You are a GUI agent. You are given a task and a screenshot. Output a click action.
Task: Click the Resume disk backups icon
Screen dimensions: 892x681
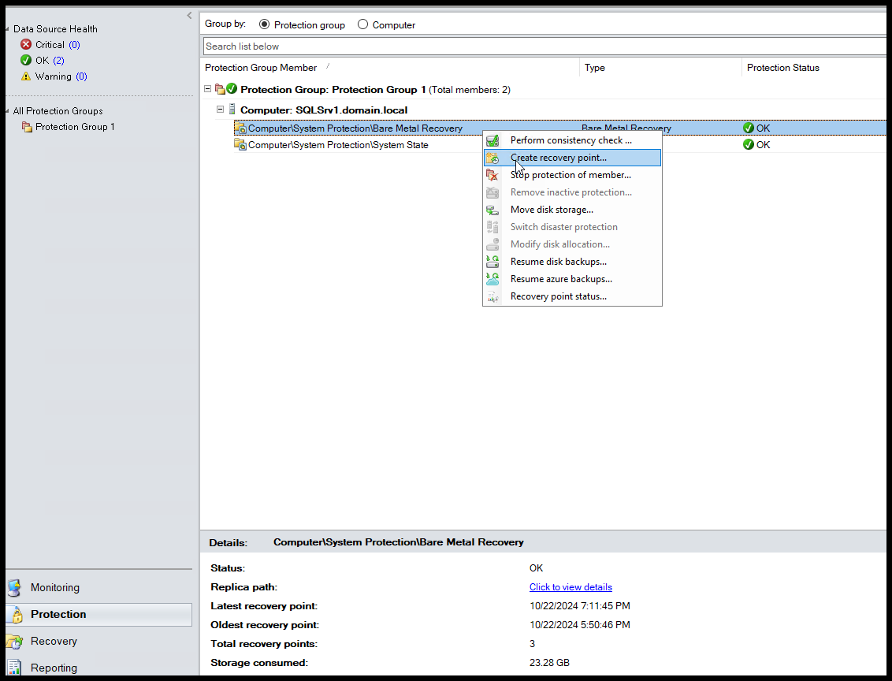(492, 262)
